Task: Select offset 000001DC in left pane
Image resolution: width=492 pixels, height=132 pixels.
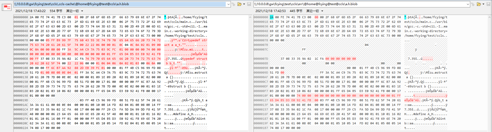Action: point(21,114)
